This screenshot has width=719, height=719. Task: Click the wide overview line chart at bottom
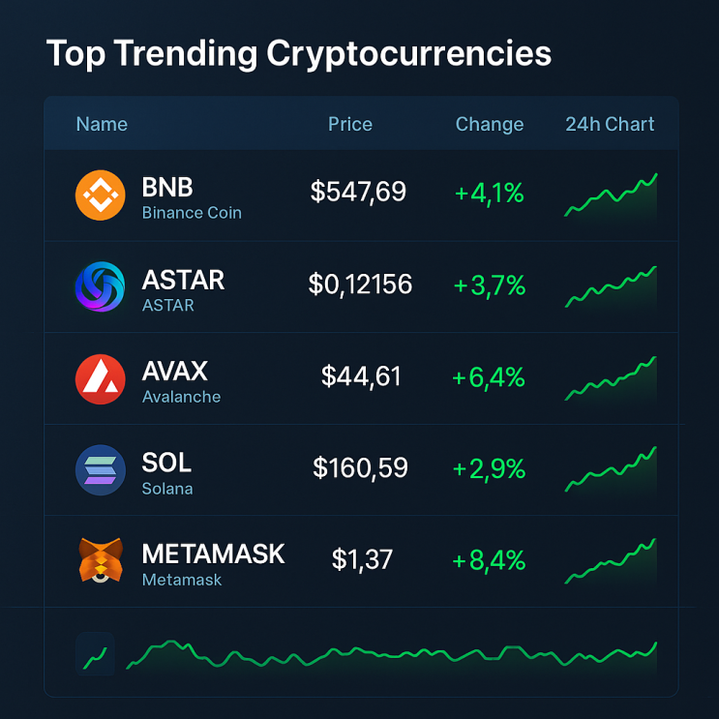392,656
